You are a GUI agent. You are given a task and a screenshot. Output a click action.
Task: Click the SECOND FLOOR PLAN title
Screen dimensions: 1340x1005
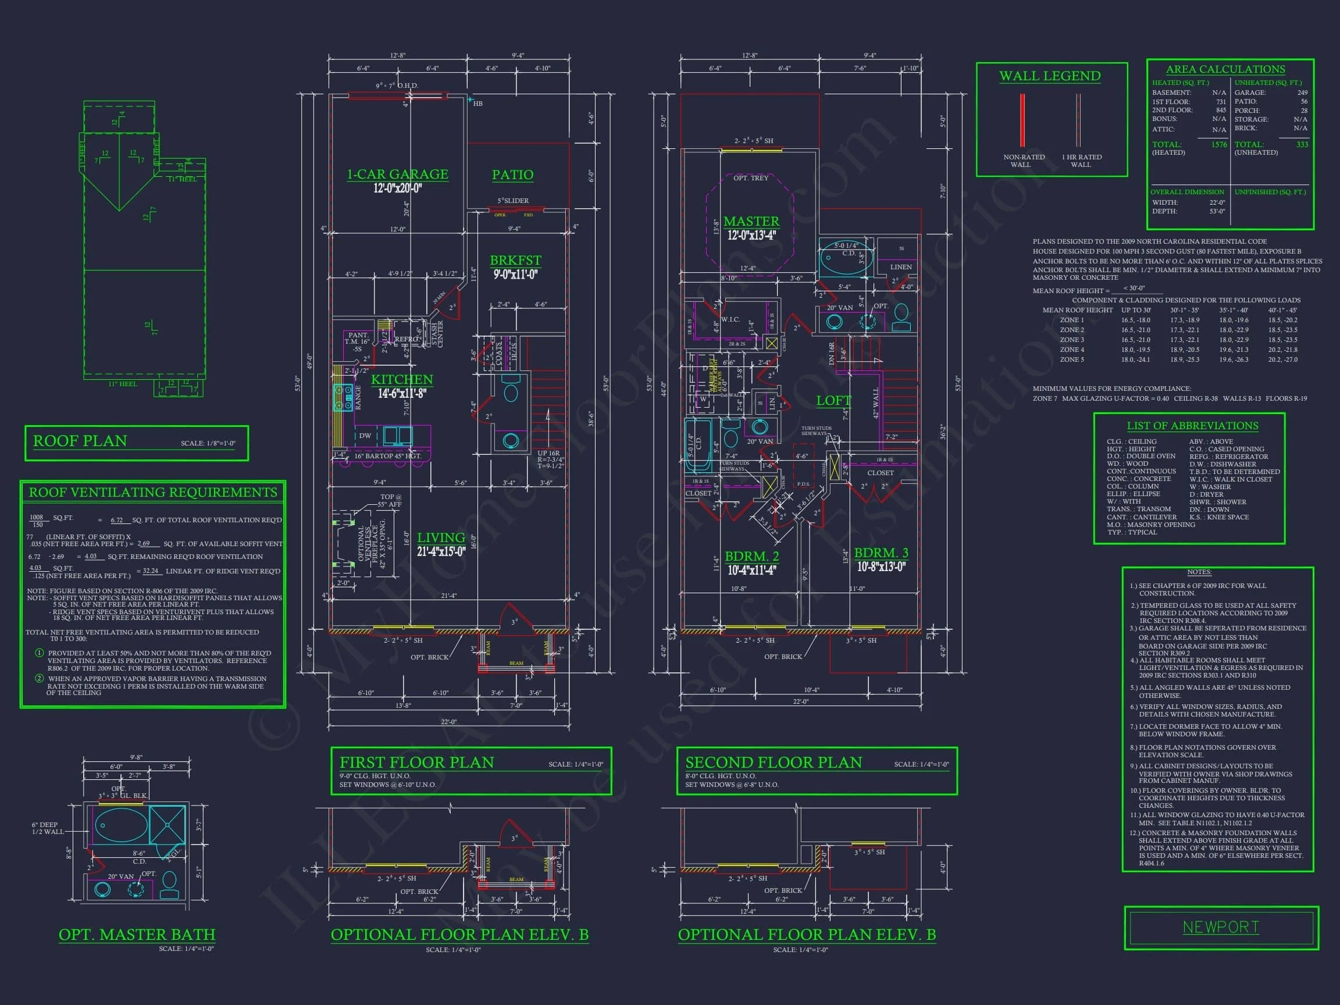coord(774,762)
